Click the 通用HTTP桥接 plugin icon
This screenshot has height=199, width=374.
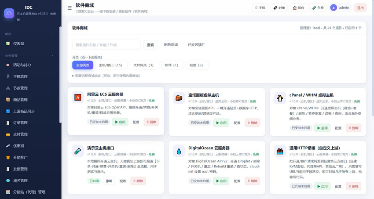[x=280, y=151]
